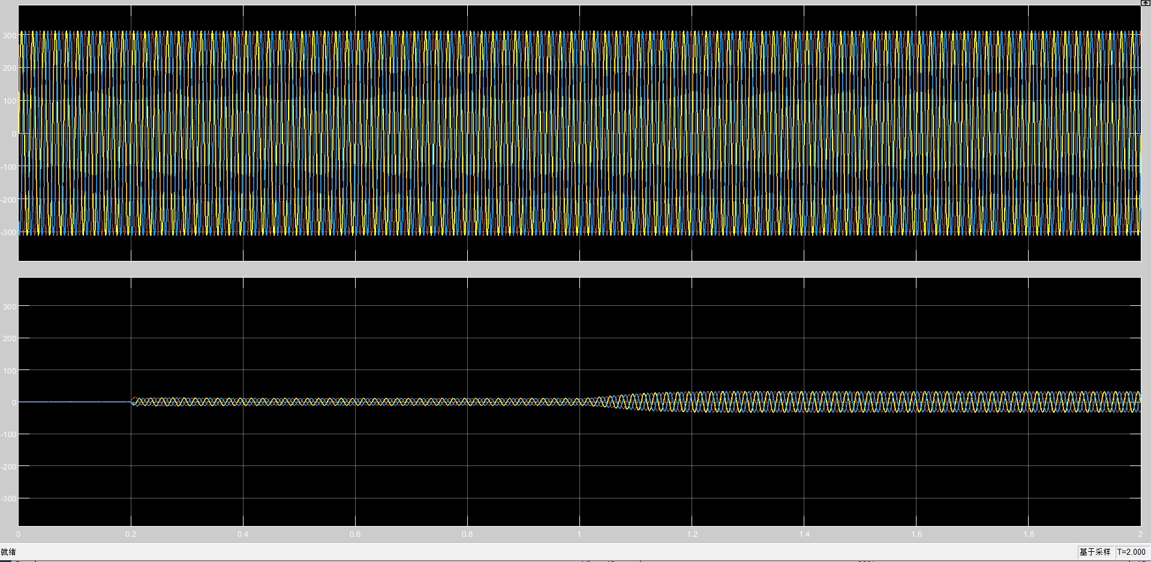Screen dimensions: 1151x562
Task: Click the '基于采样' status bar entry
Action: pyautogui.click(x=1095, y=552)
